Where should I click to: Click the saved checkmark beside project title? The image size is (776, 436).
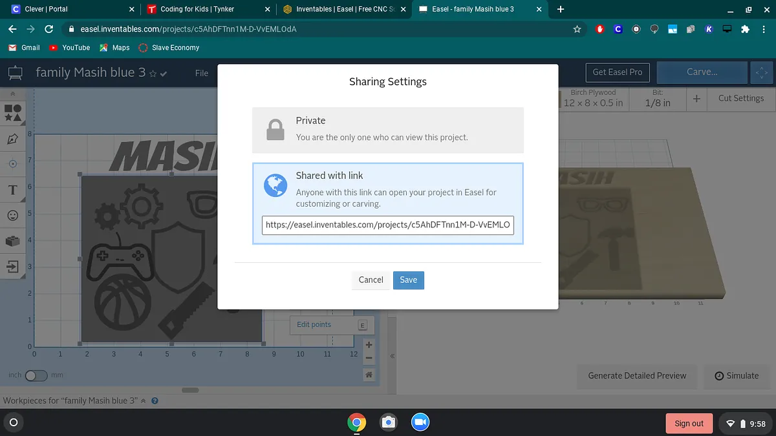[x=164, y=74]
